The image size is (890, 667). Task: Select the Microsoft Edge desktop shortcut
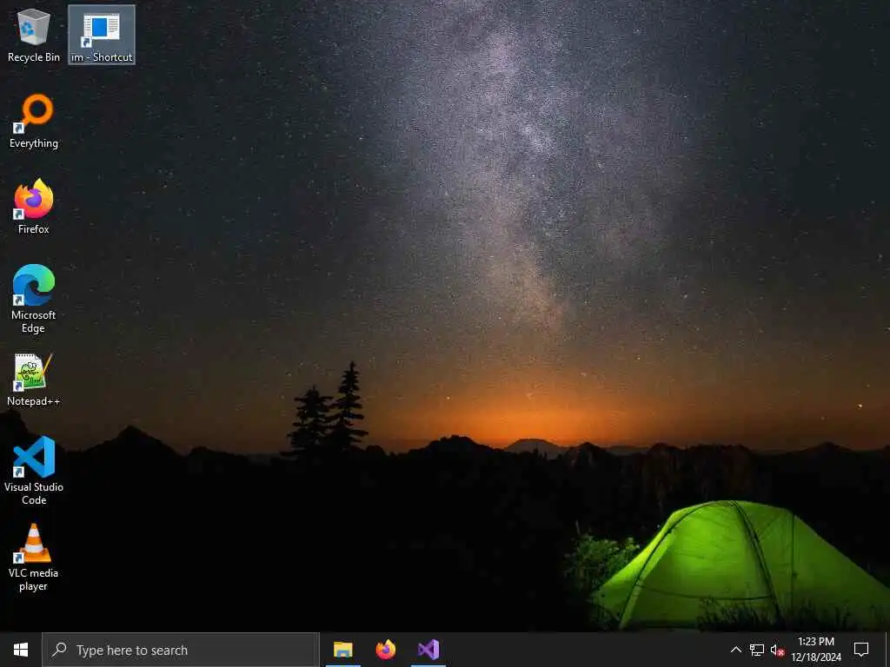[34, 299]
